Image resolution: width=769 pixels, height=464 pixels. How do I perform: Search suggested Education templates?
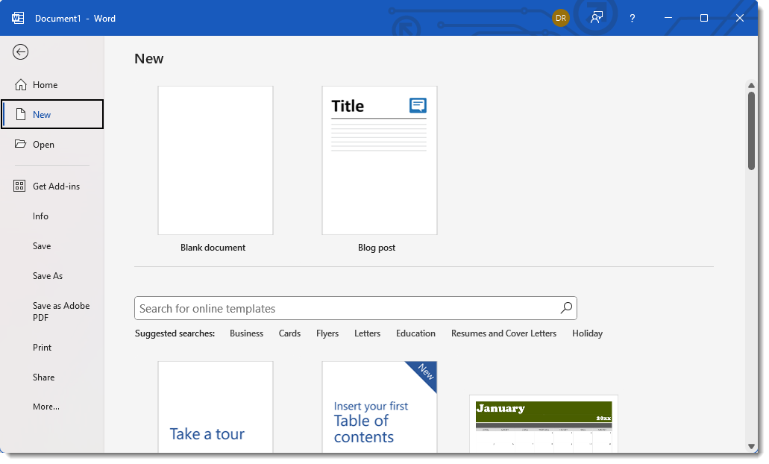[x=415, y=333]
